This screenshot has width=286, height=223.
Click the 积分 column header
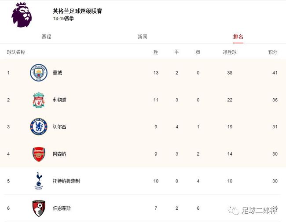coord(273,52)
